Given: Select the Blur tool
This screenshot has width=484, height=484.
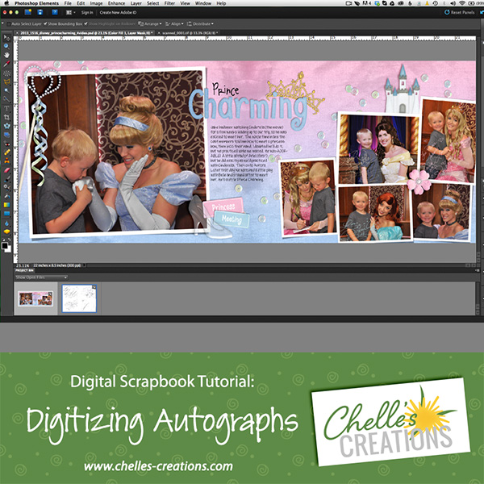Looking at the screenshot, I should point(6,223).
